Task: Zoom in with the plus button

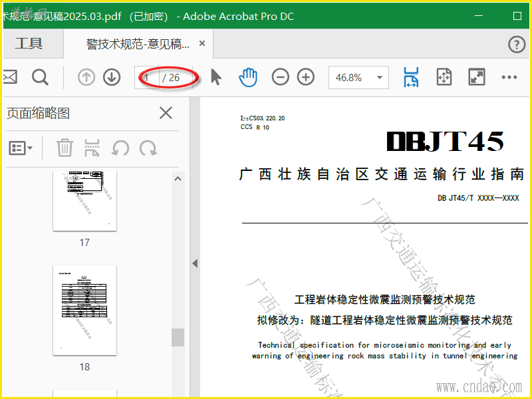Action: click(x=306, y=77)
